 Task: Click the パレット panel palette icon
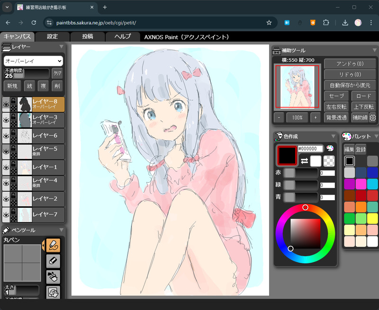coord(346,136)
